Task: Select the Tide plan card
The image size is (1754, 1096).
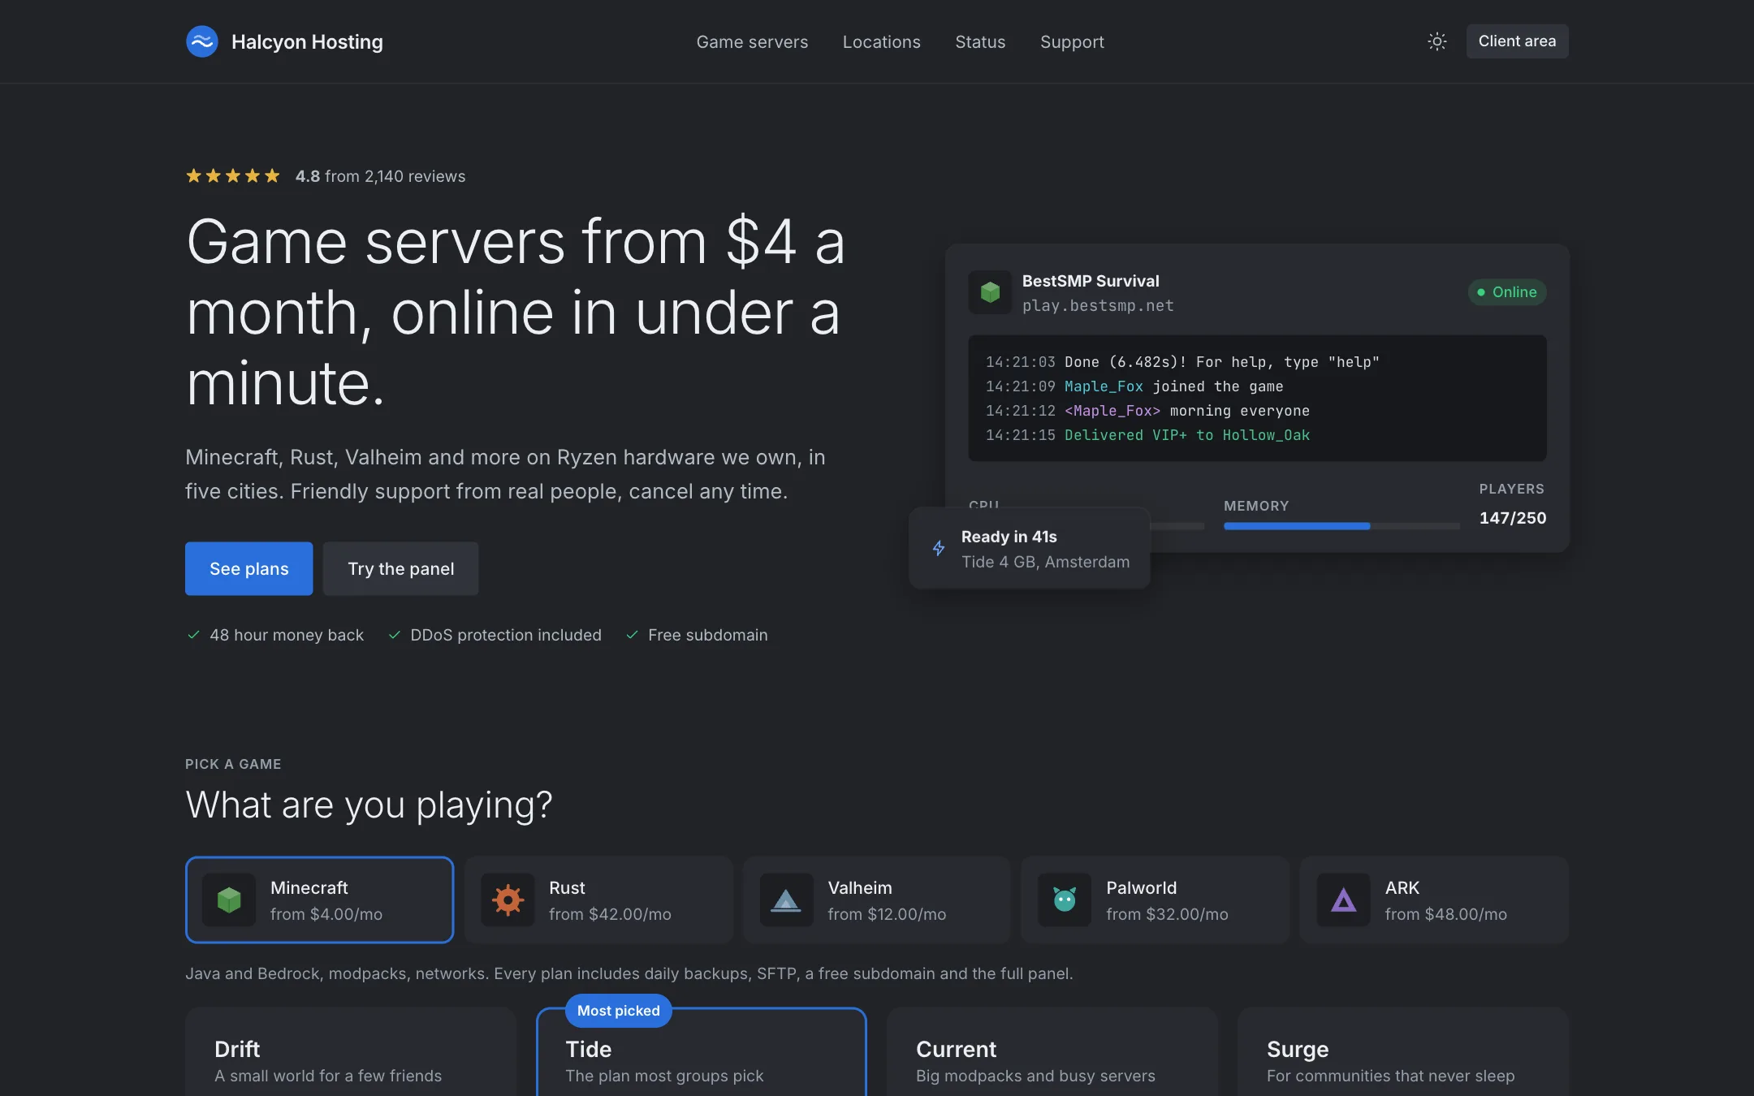Action: pyautogui.click(x=702, y=1052)
